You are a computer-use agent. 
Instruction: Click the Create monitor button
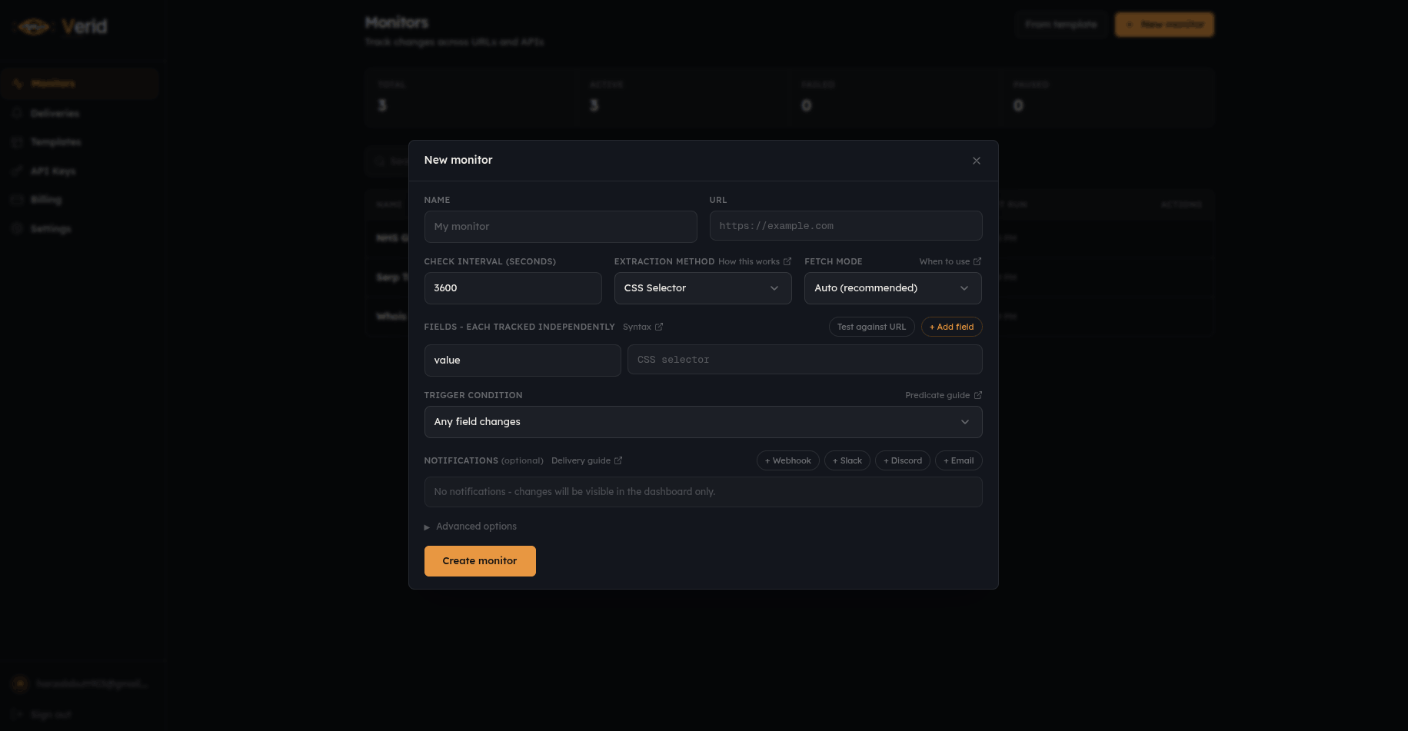[480, 561]
